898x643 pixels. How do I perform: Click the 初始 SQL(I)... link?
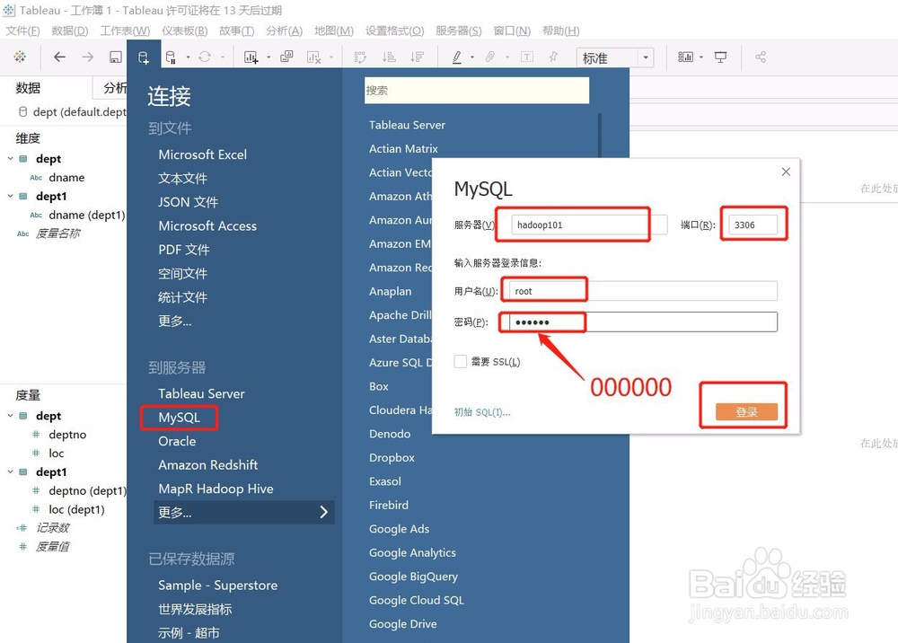(x=481, y=412)
